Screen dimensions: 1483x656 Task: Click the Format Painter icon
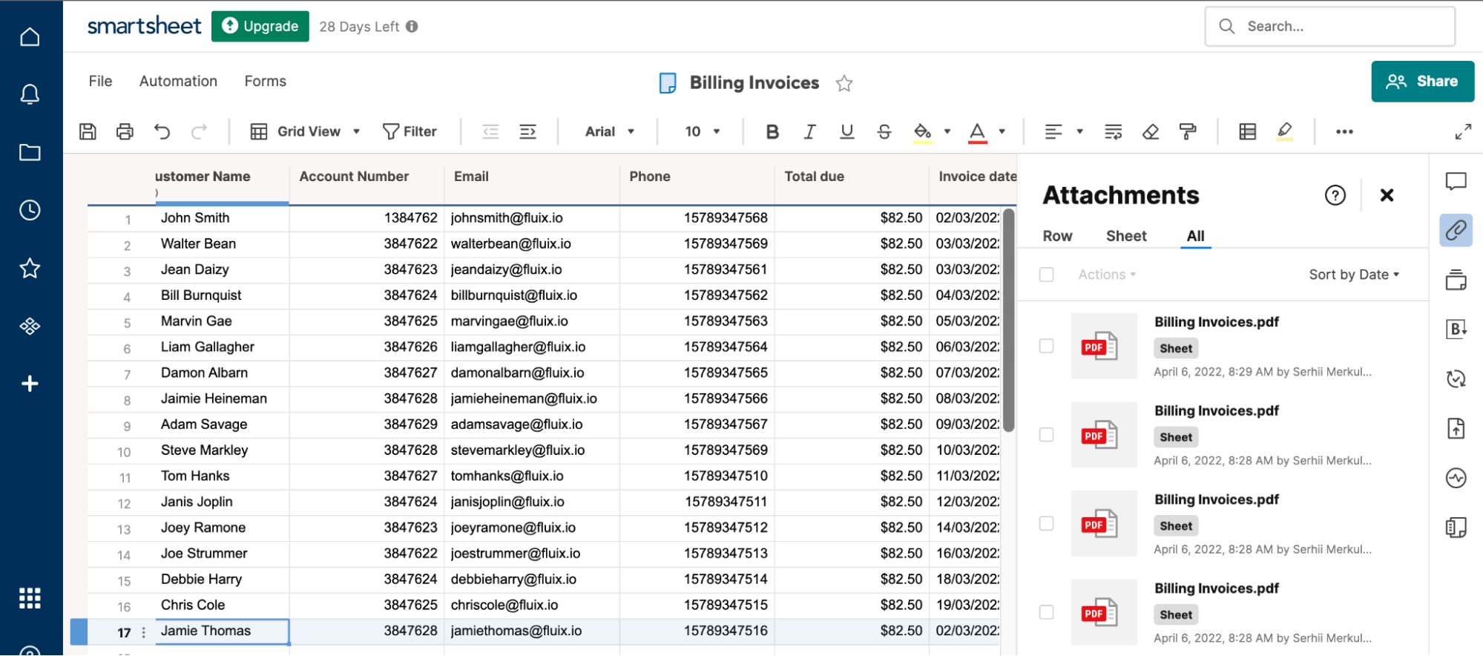1188,131
